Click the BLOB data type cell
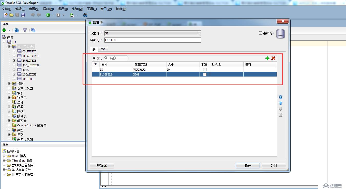The width and height of the screenshot is (346, 189). coord(149,74)
